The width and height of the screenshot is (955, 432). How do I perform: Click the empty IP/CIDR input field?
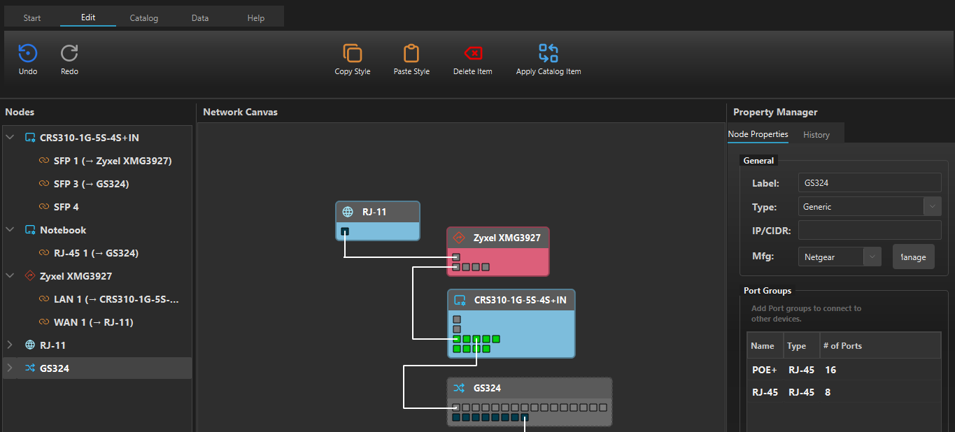coord(870,230)
